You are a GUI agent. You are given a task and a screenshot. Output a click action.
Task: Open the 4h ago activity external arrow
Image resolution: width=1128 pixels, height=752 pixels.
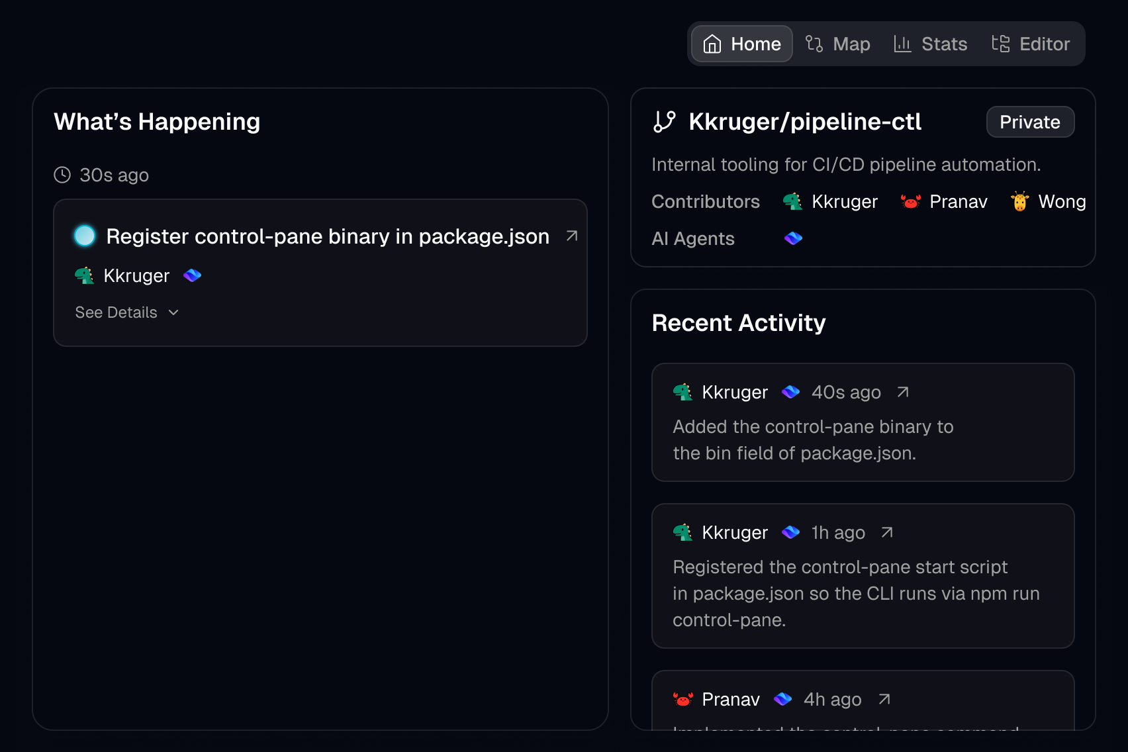coord(884,699)
